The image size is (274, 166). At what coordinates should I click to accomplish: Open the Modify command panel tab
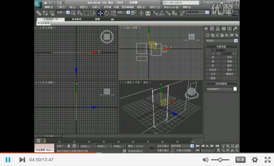pyautogui.click(x=212, y=29)
